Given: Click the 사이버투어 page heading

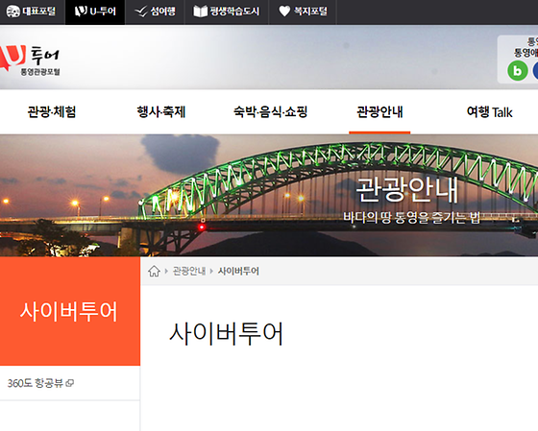Looking at the screenshot, I should (227, 334).
